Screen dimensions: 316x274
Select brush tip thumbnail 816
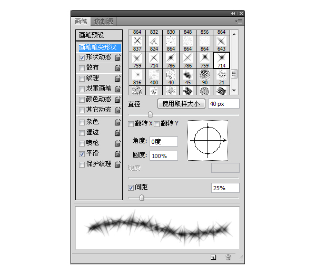pos(137,77)
